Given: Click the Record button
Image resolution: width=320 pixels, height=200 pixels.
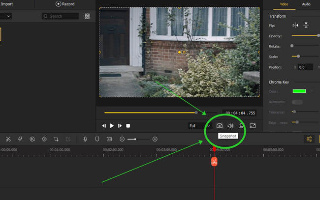Looking at the screenshot, I should click(x=65, y=4).
